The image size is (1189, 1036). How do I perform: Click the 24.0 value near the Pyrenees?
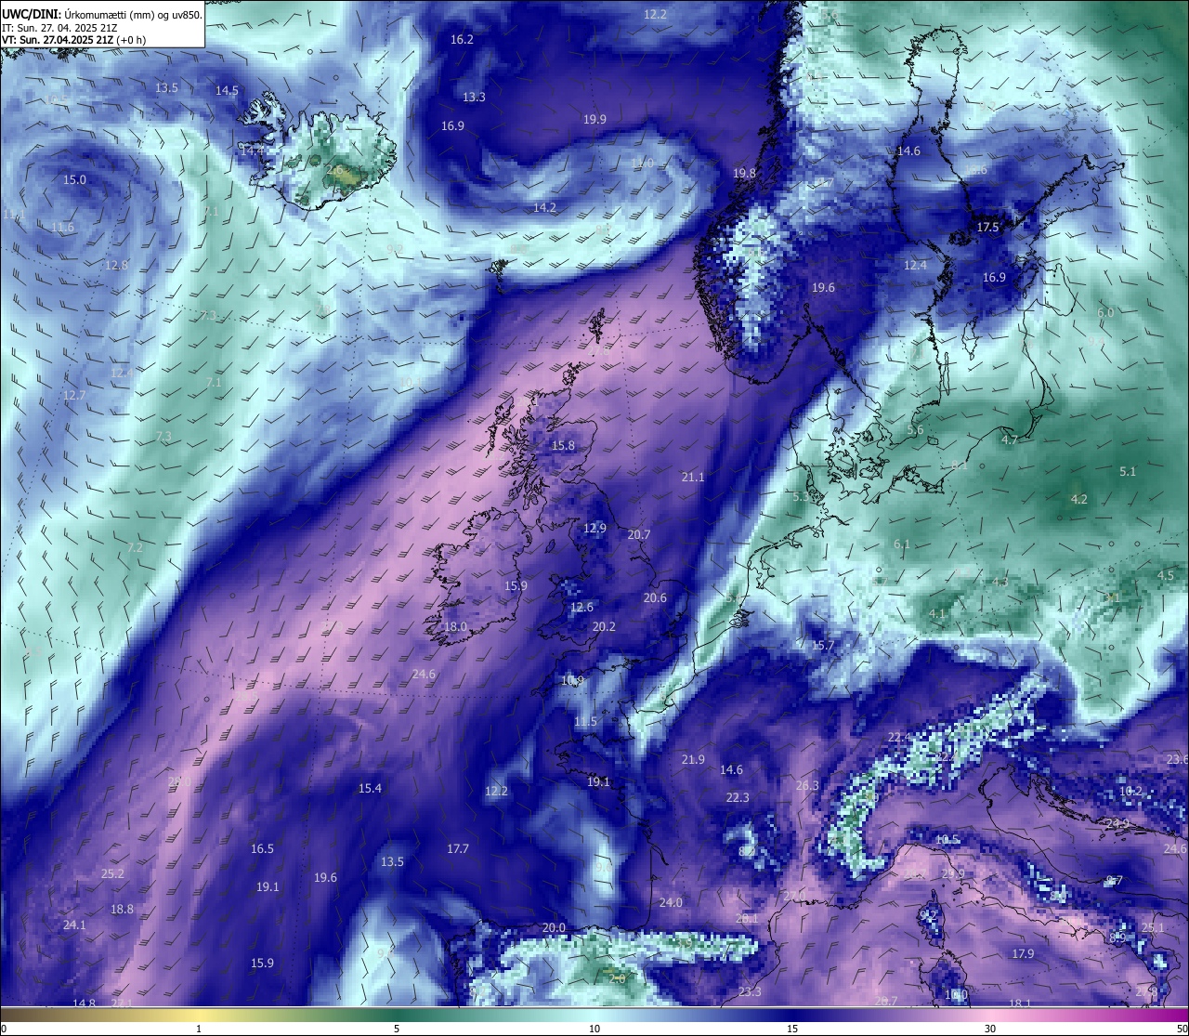tap(670, 903)
